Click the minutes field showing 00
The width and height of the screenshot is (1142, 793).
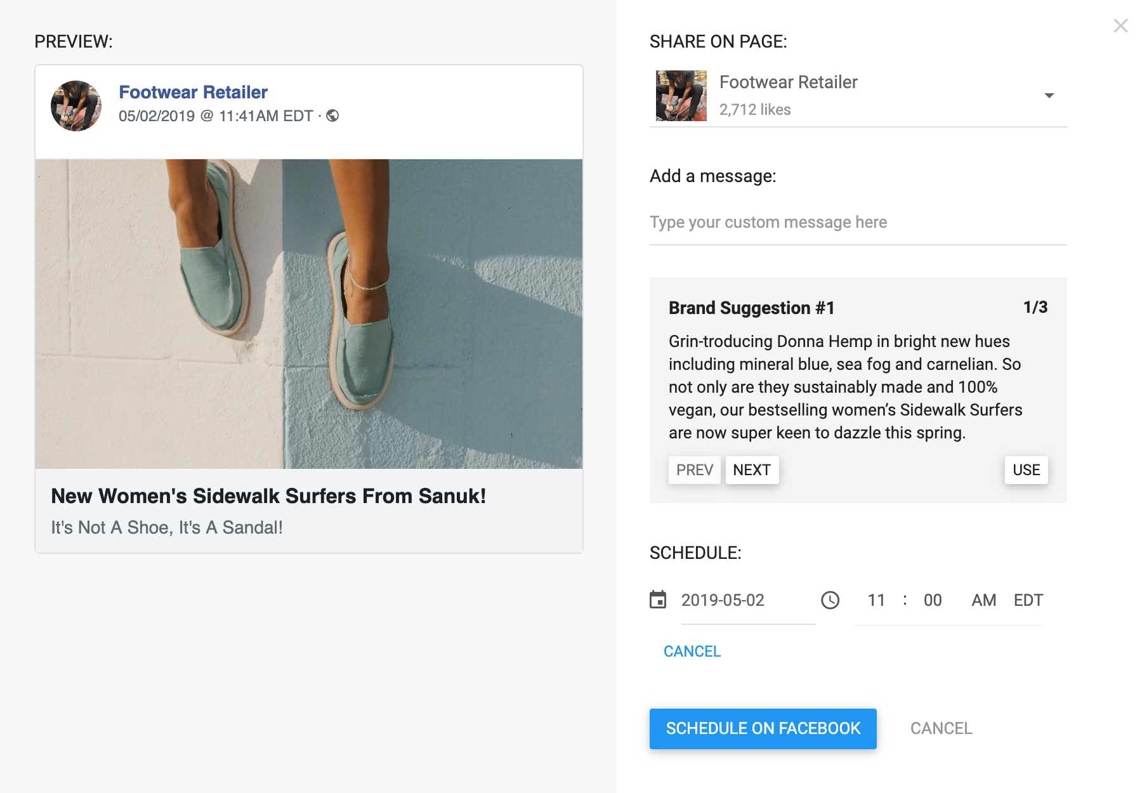point(932,600)
